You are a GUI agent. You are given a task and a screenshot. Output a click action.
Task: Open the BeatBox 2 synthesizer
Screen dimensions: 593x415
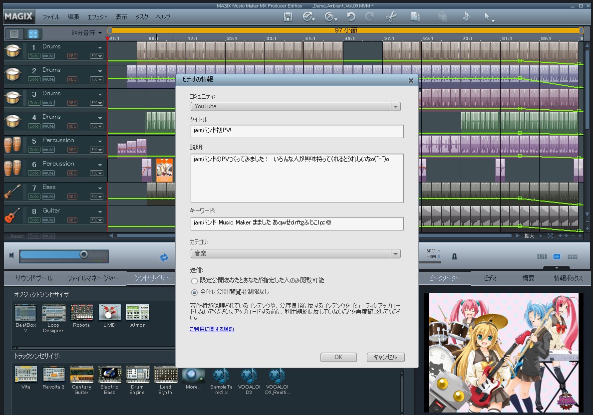coord(26,313)
